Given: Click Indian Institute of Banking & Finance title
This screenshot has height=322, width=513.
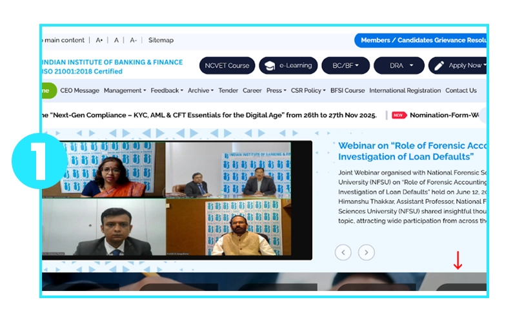Looking at the screenshot, I should tap(112, 62).
